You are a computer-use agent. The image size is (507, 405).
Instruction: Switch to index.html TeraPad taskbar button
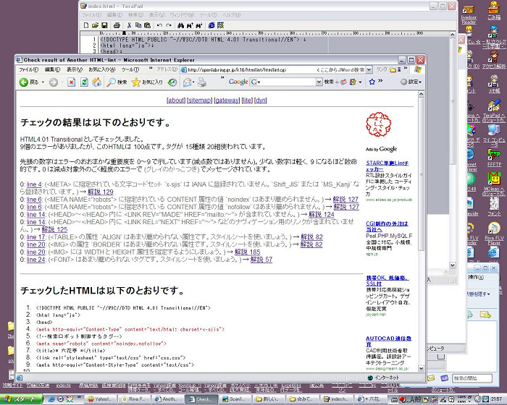pos(337,399)
